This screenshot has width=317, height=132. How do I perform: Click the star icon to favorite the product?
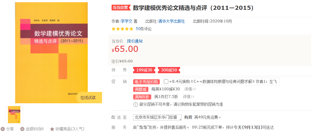pos(52,129)
